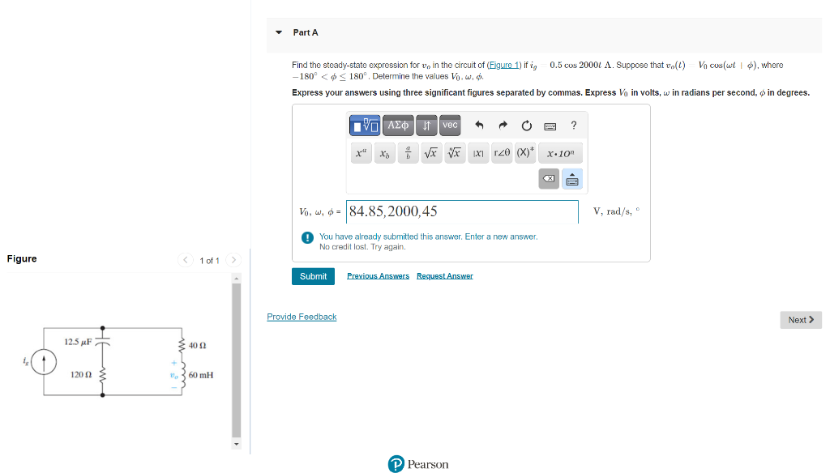Click the Submit button
This screenshot has width=830, height=473.
313,275
